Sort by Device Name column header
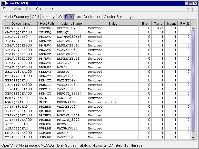This screenshot has width=199, height=149. (21, 24)
